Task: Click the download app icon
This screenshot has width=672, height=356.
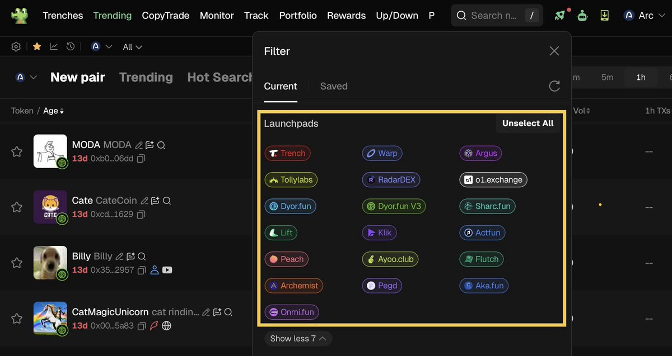Action: pyautogui.click(x=605, y=15)
